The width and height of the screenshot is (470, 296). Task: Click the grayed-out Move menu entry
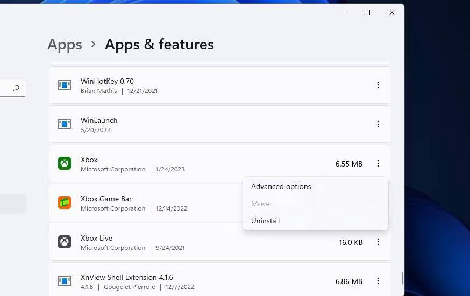[x=260, y=204]
